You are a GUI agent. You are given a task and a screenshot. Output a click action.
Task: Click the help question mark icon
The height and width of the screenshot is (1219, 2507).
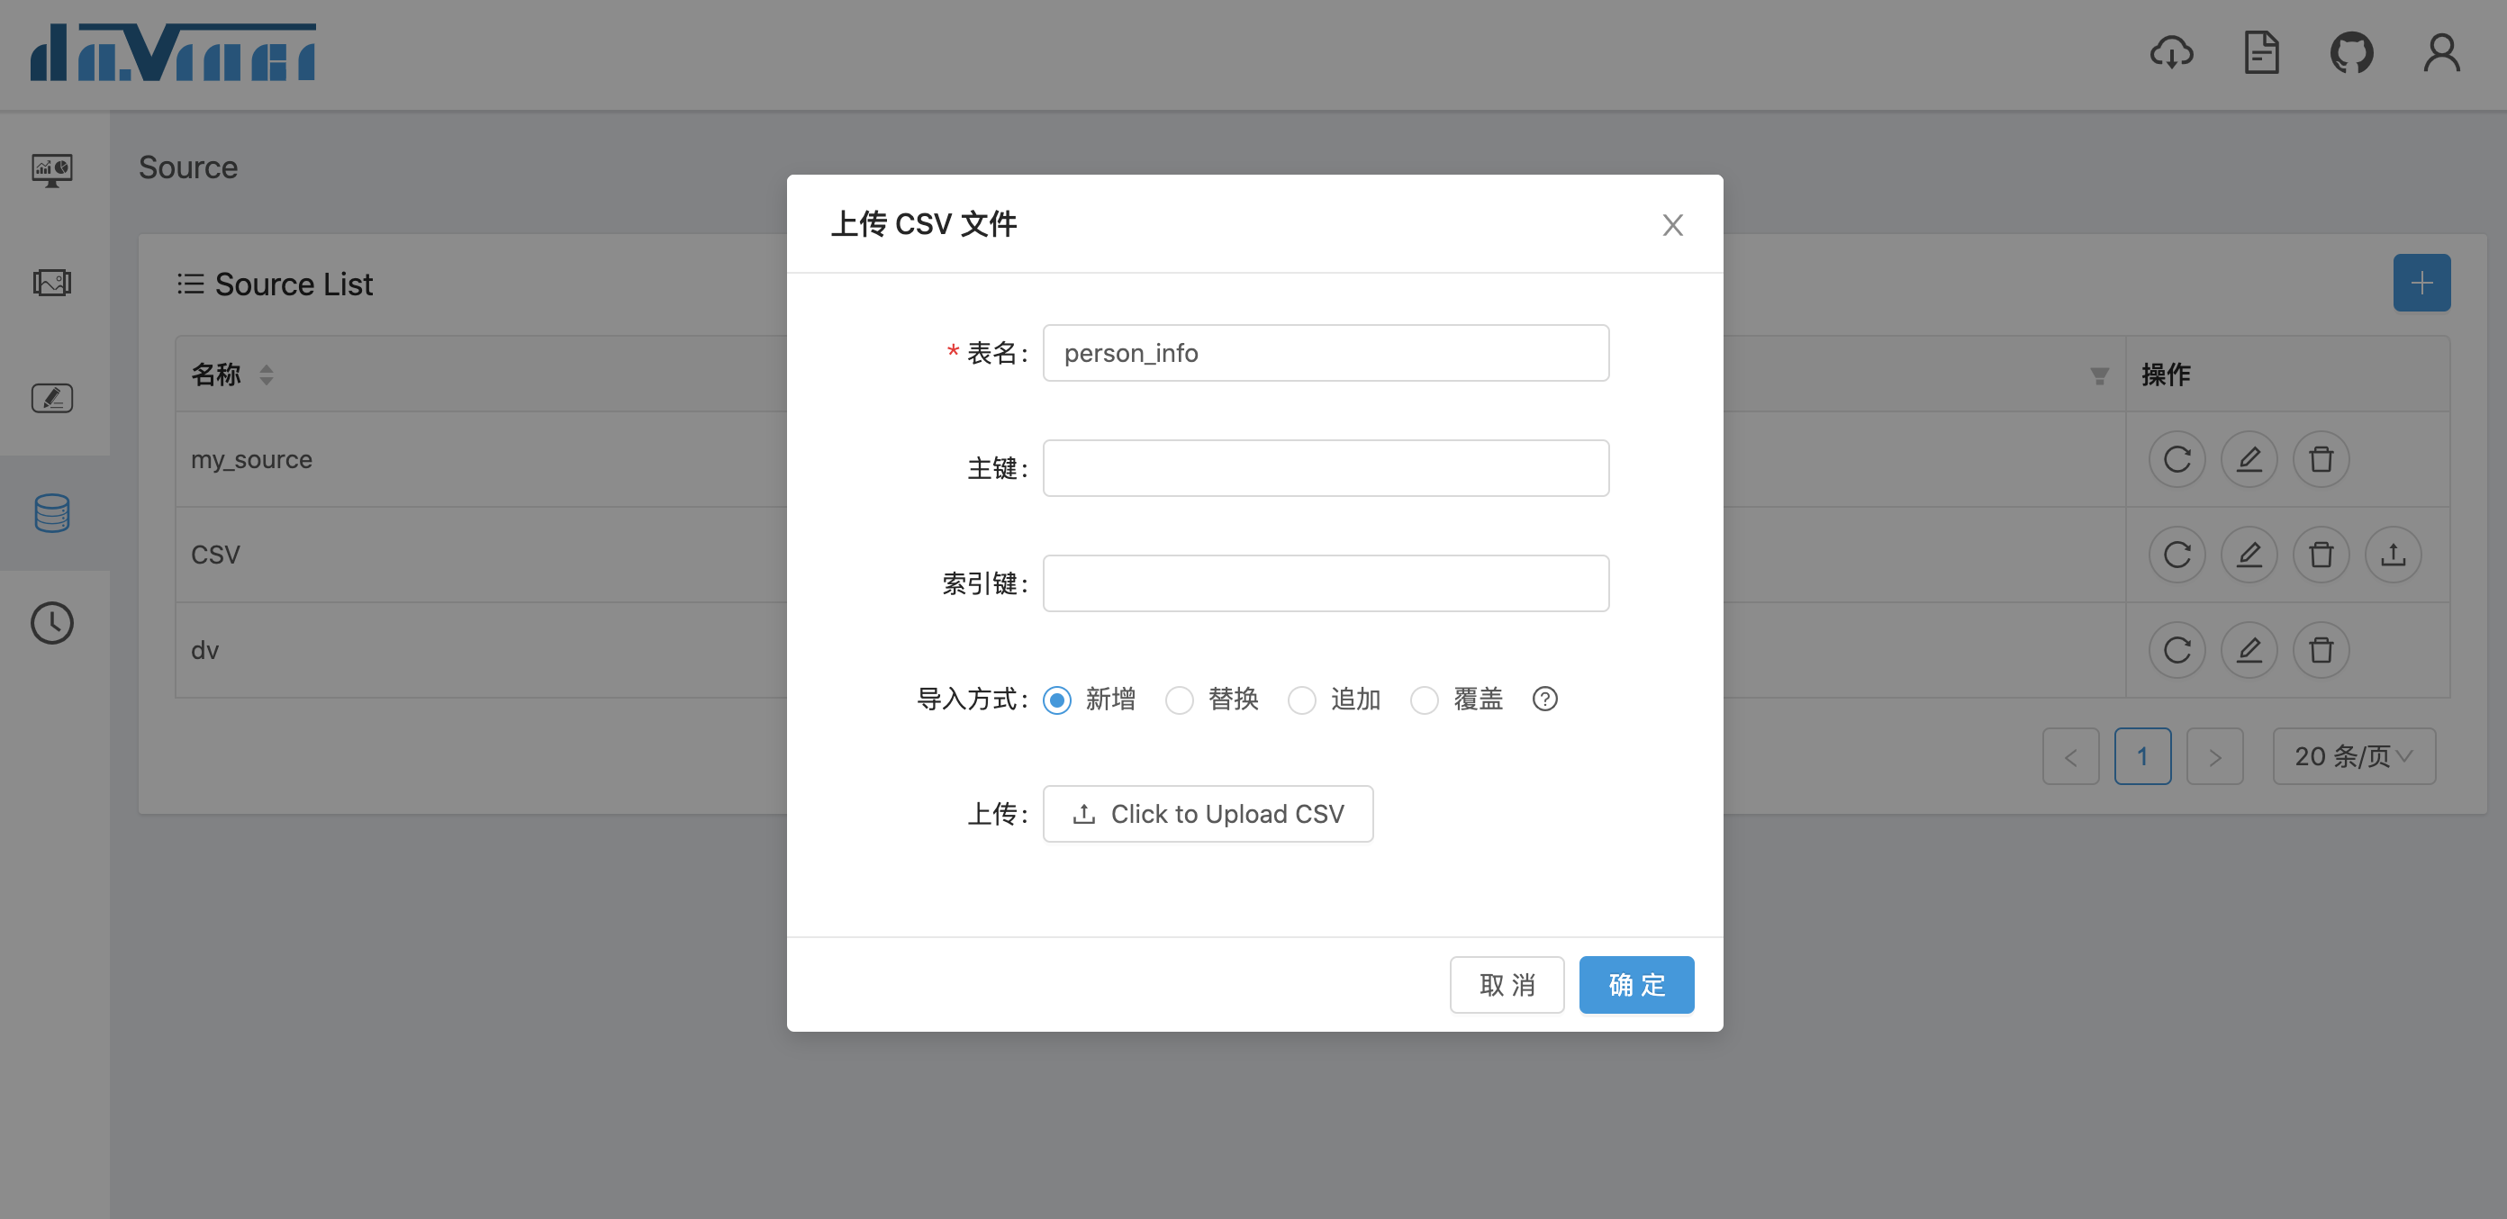pos(1544,699)
